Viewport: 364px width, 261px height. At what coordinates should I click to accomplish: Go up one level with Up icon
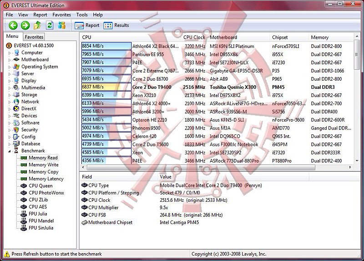(37, 26)
